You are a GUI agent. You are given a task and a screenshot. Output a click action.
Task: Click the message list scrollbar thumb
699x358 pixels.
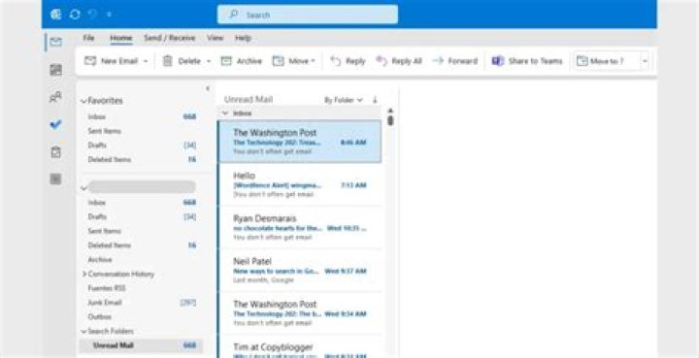click(x=390, y=120)
